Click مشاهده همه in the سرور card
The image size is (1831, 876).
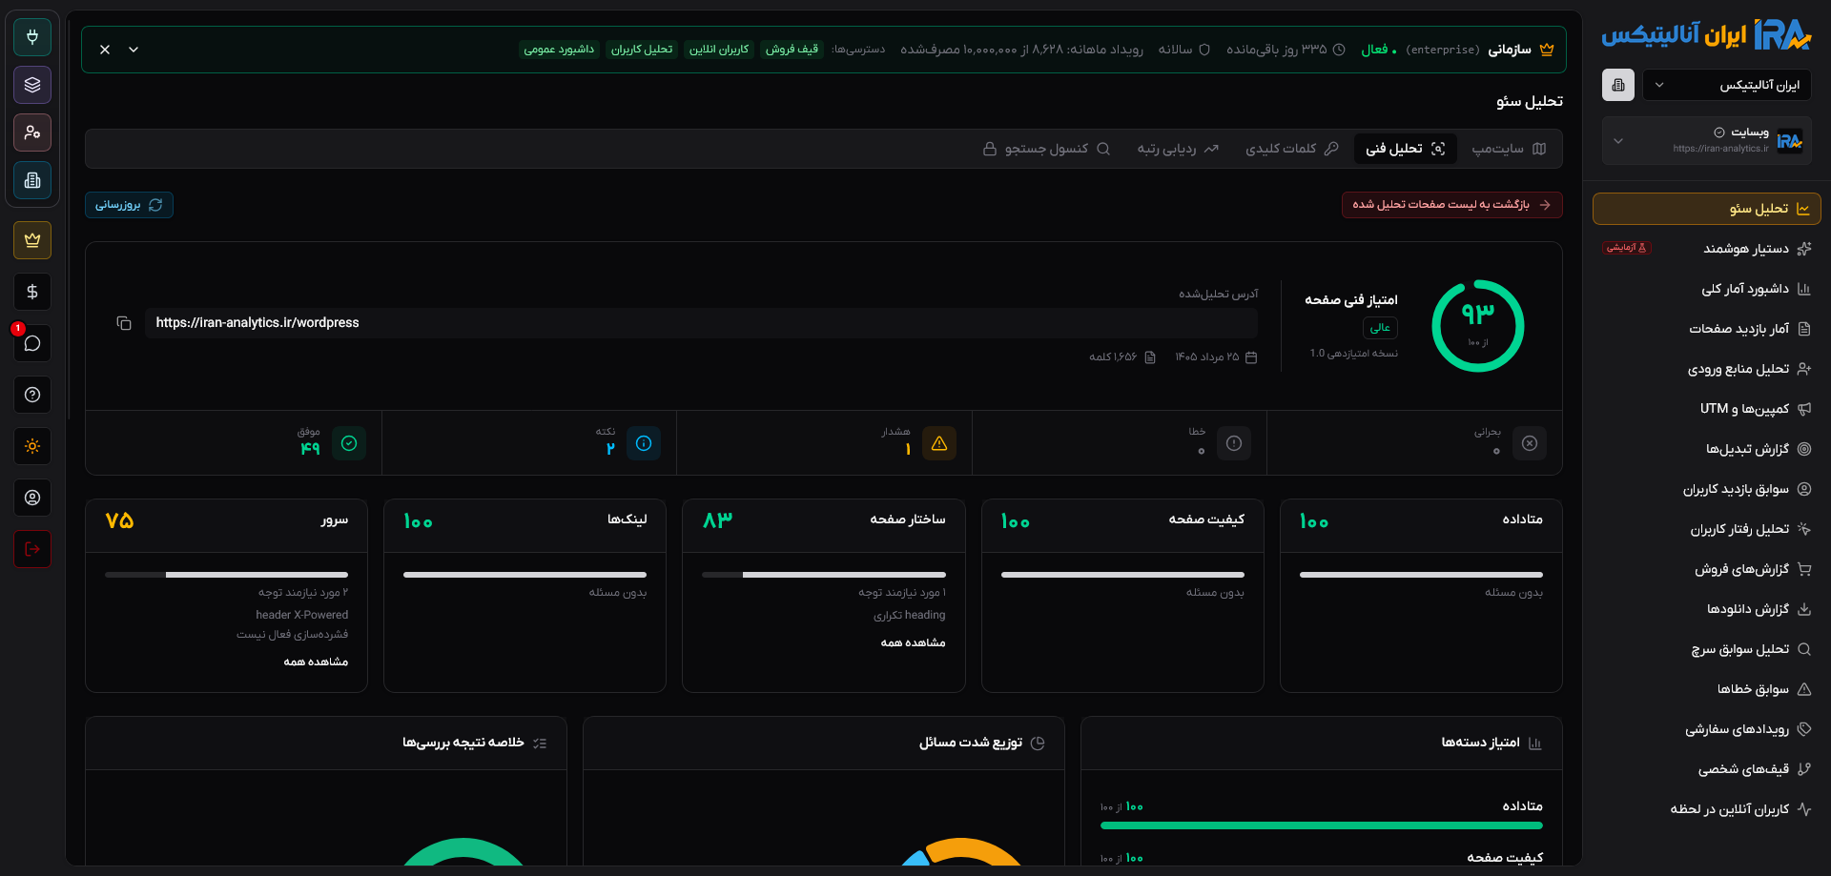pos(316,662)
